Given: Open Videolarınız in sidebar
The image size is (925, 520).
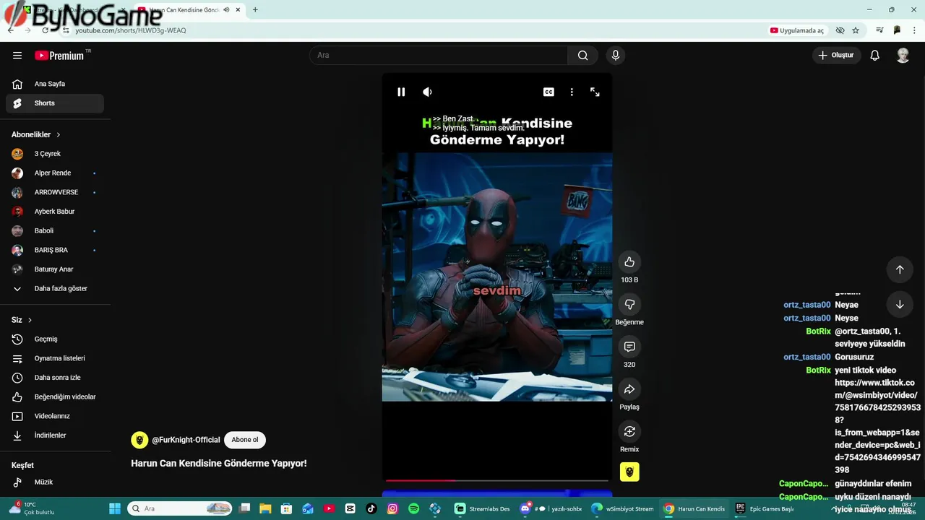Looking at the screenshot, I should (x=55, y=416).
